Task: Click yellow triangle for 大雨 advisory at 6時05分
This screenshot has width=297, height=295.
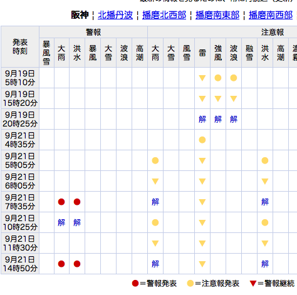Action: coord(155,182)
